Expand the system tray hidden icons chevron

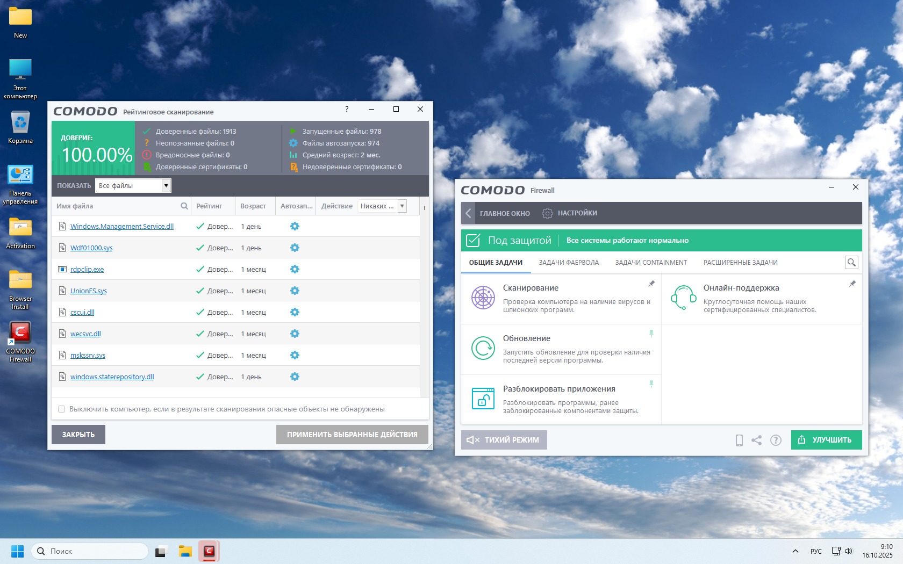795,551
